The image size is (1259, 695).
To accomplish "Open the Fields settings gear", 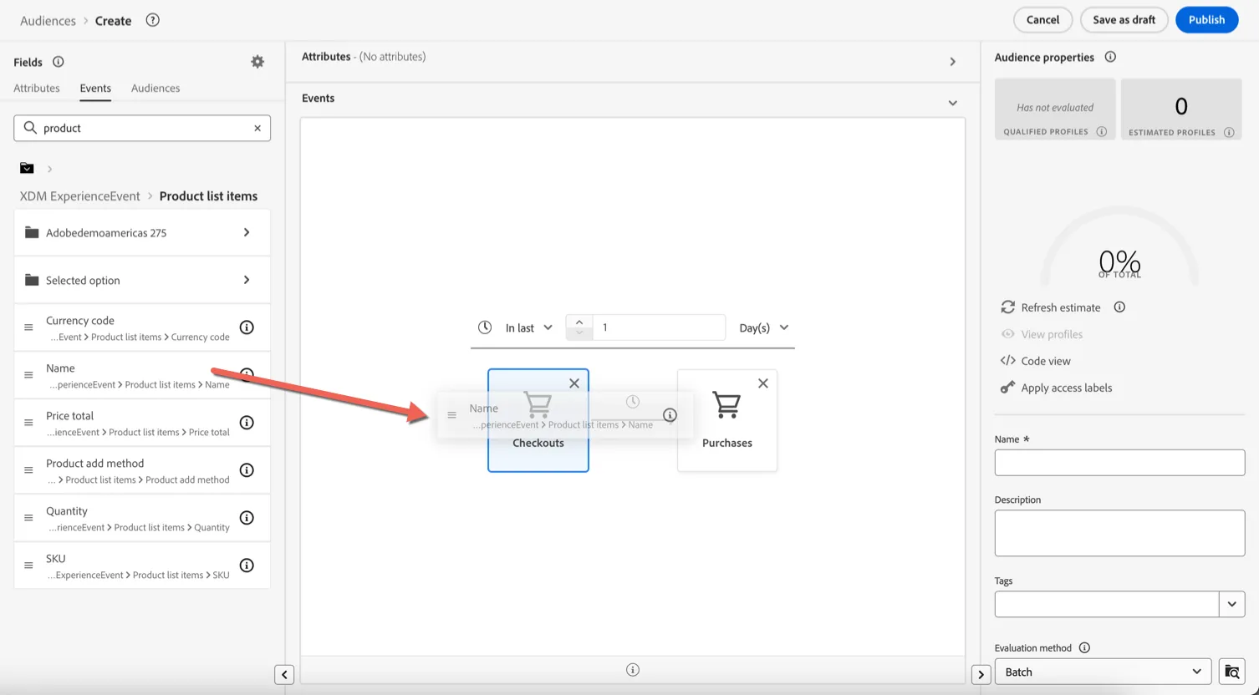I will click(257, 62).
